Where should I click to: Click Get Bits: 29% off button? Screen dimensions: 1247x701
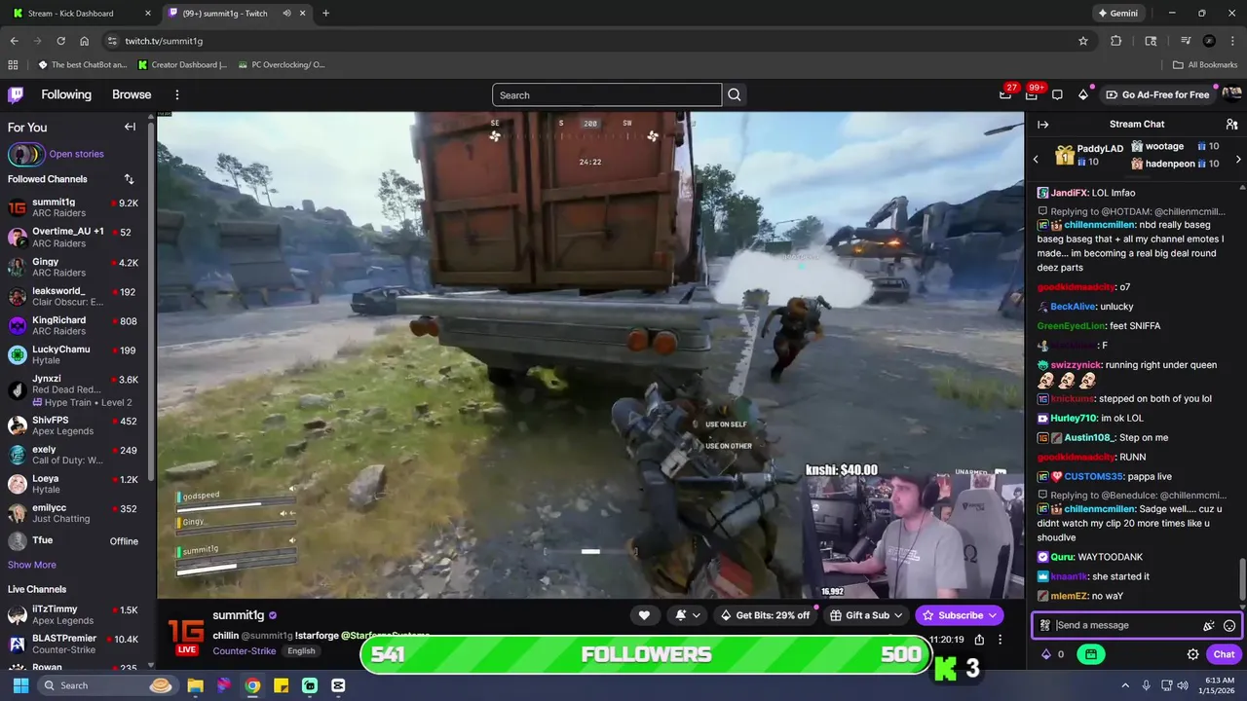click(x=766, y=615)
